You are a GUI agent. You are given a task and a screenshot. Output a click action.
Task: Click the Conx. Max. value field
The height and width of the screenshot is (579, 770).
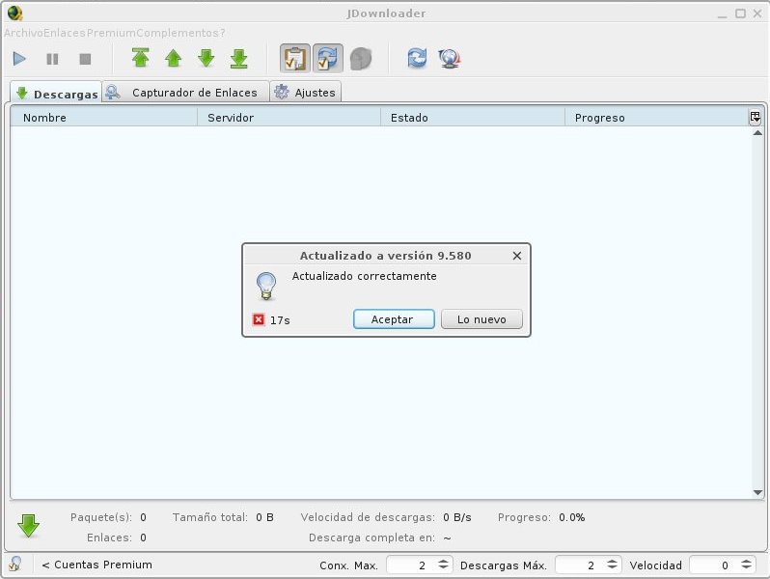pyautogui.click(x=411, y=565)
